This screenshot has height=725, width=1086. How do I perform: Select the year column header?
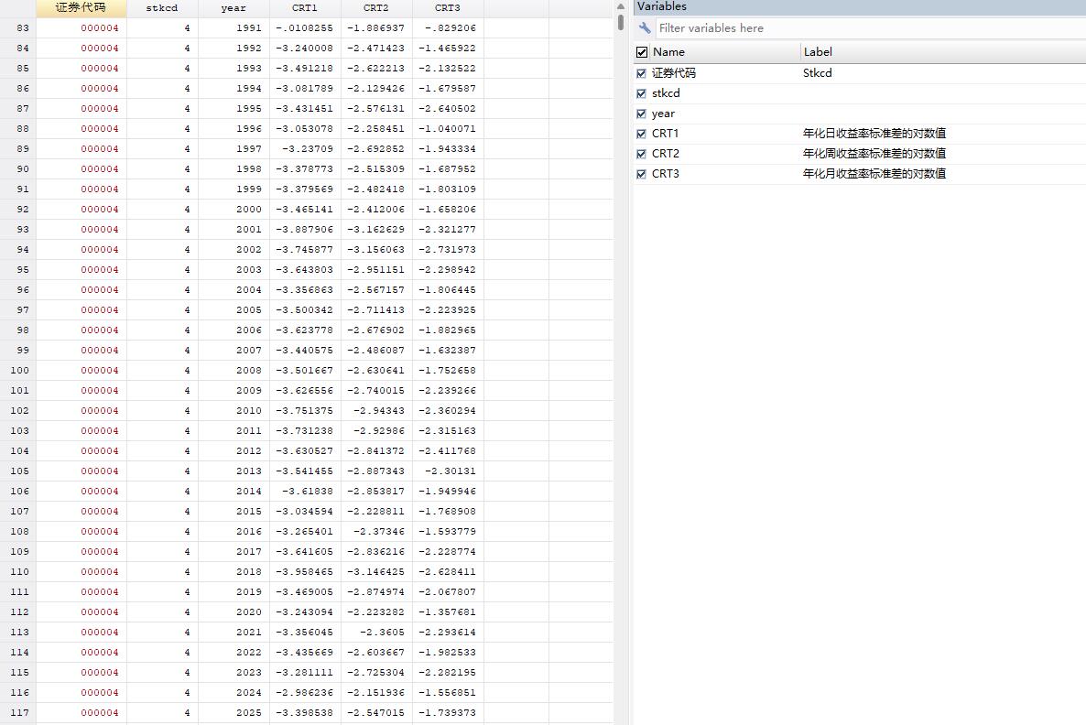click(233, 7)
